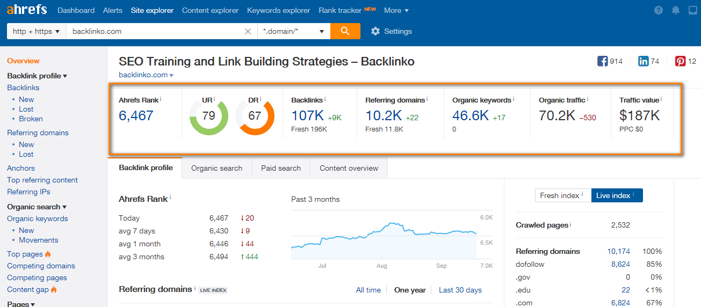701x307 pixels.
Task: Click info icon beside Referring domains metric
Action: pyautogui.click(x=427, y=99)
